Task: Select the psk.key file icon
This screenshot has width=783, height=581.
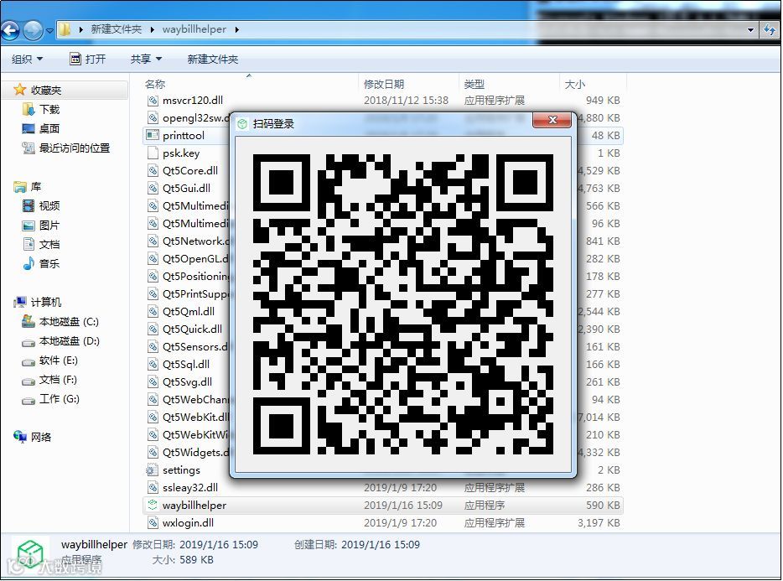Action: tap(153, 153)
